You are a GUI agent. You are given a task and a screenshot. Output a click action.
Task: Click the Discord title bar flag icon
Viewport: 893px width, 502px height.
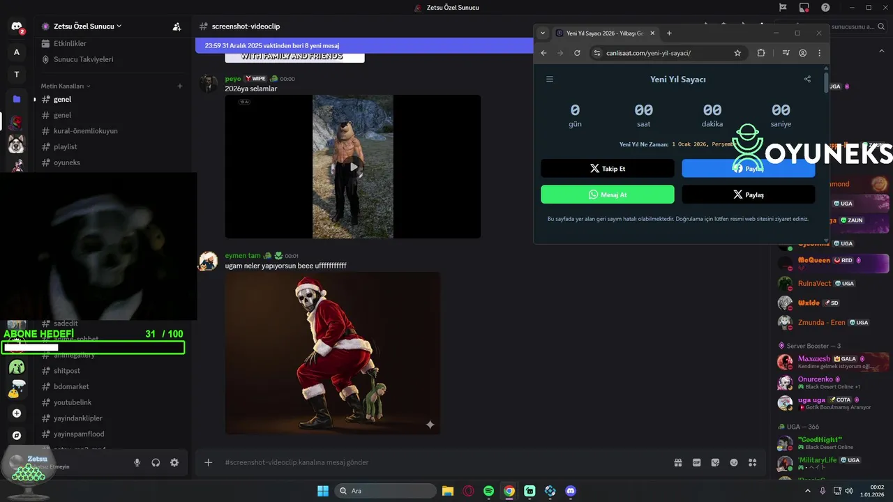[783, 8]
